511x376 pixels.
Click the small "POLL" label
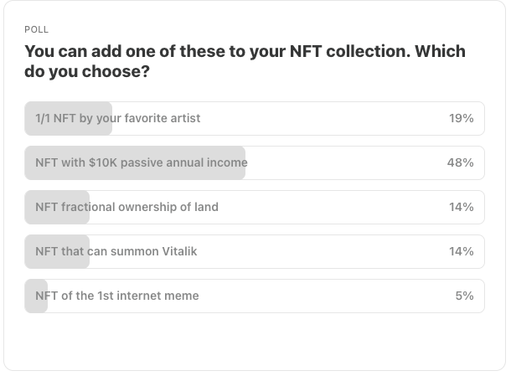pos(37,29)
